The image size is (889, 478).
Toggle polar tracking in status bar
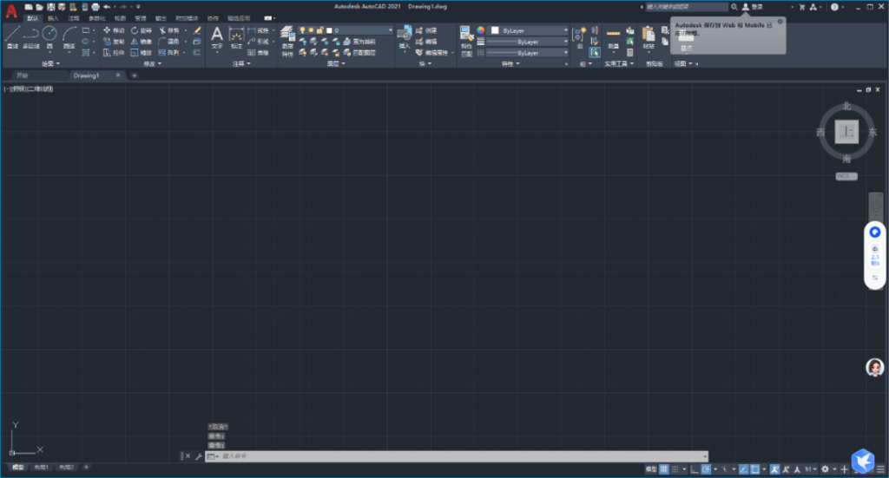coord(706,469)
